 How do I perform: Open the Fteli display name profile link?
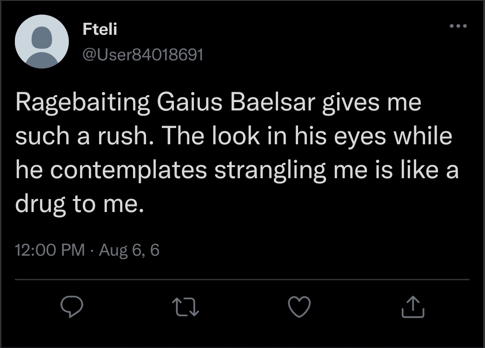pos(100,29)
